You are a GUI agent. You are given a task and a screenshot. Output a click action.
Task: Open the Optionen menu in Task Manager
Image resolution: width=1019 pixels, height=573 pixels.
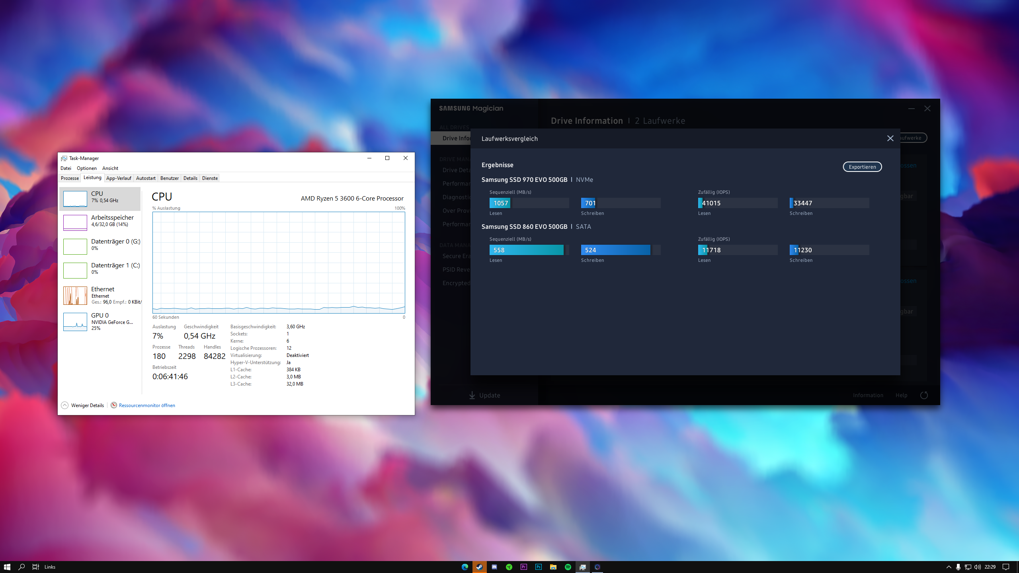(x=86, y=168)
